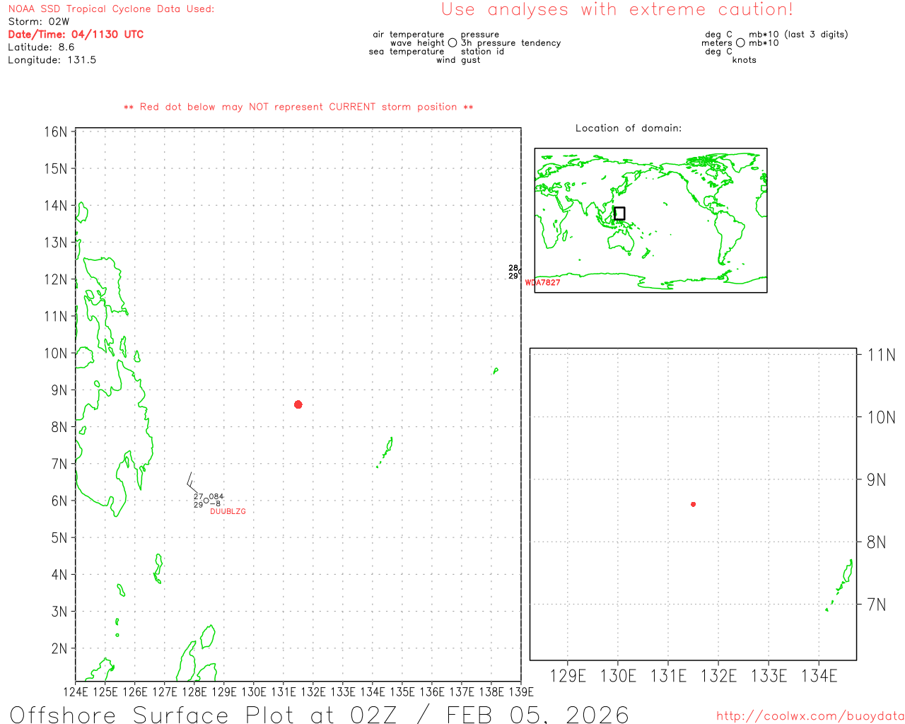Click the Offshore Surface Plot title text
Screen dimensions: 905x724
tap(319, 713)
